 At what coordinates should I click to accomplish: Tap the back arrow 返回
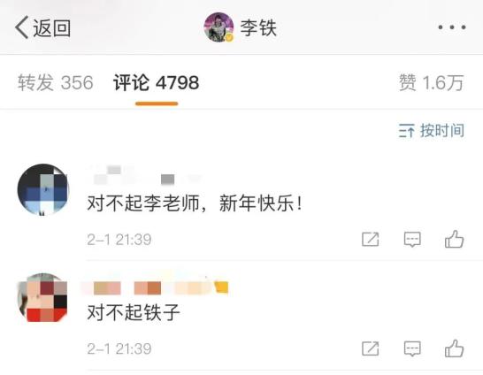(42, 27)
